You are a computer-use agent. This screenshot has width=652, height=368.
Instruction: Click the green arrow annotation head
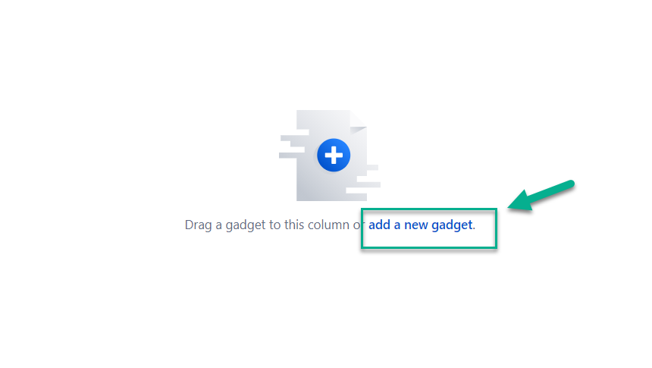coord(521,200)
